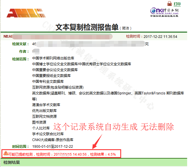Click 中国重要会议论文全文数据库 entry
Viewport: 188px width, 167px height.
coord(55,70)
